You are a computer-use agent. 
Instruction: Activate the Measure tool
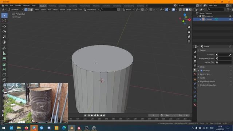4,53
